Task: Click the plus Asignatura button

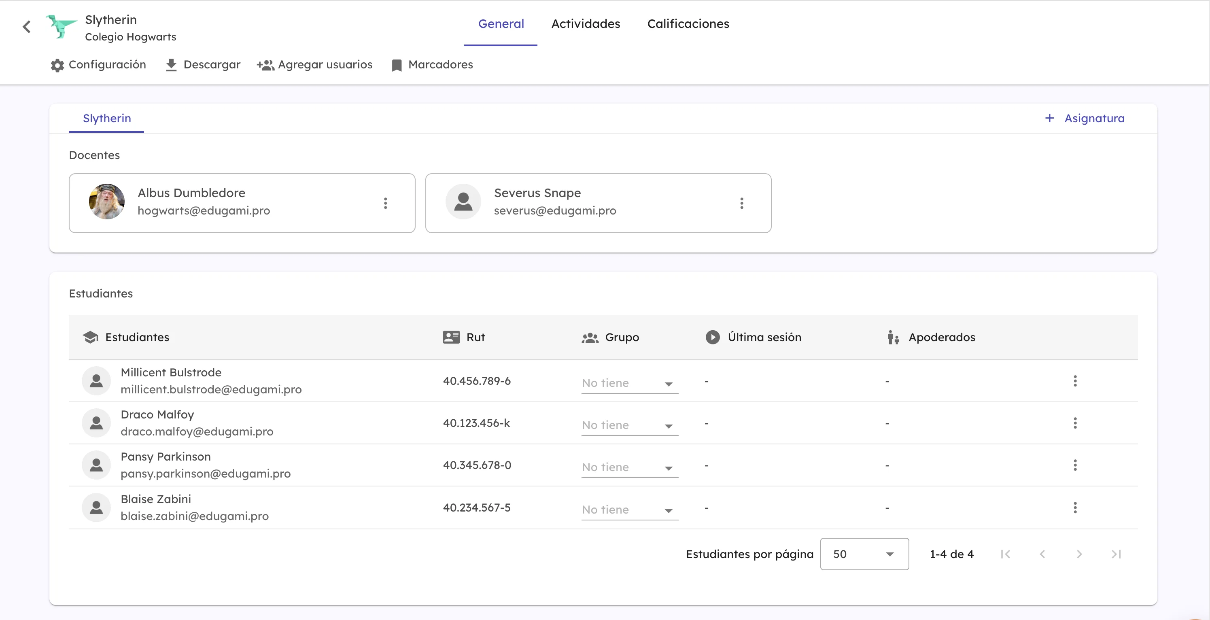Action: (1084, 118)
